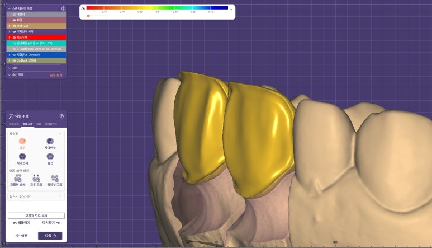
Task: Open help for scan data list panel
Action: (x=63, y=8)
